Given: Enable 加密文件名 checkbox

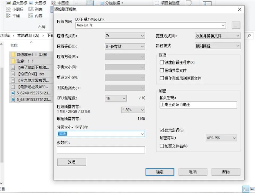Looking at the screenshot, I should point(162,146).
